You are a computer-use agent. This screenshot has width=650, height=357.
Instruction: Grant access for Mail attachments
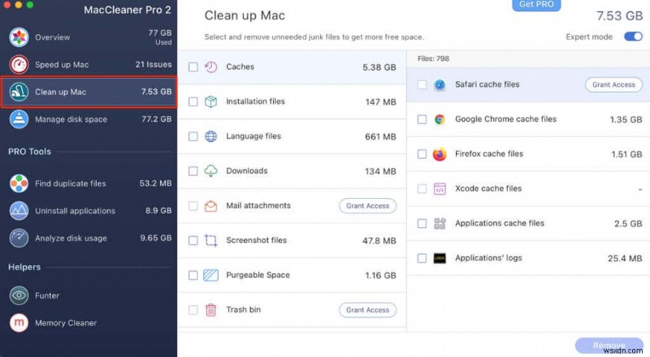(x=368, y=206)
